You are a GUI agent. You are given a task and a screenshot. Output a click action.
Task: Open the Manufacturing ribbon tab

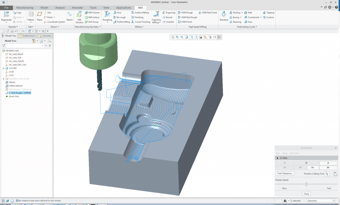pyautogui.click(x=25, y=7)
